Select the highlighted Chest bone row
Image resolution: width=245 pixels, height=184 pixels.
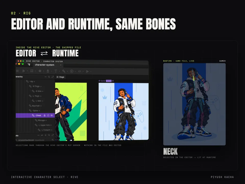pos(35,116)
